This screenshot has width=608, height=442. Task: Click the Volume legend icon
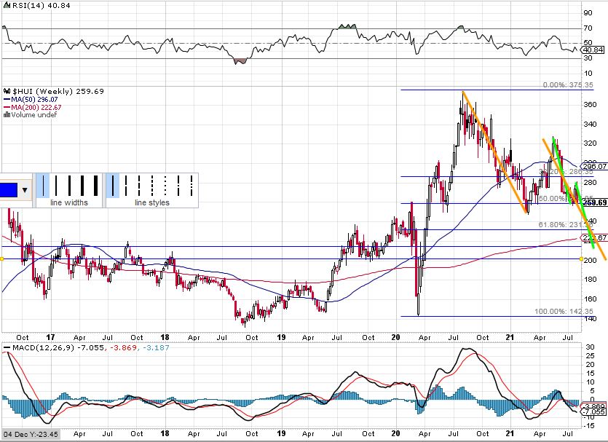click(x=6, y=114)
